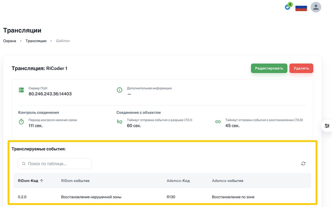The height and width of the screenshot is (207, 332).
Task: Go to Трансляции breadcrumb link
Action: [36, 41]
